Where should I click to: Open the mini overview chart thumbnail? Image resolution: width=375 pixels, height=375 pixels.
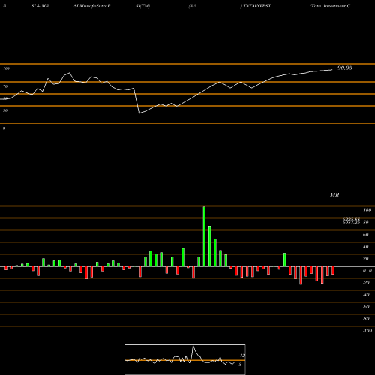click(185, 359)
